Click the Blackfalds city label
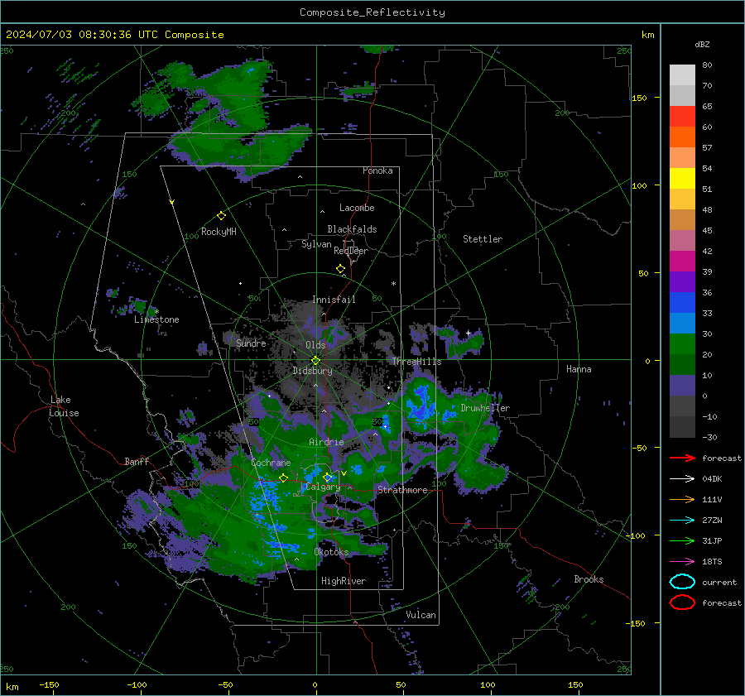The width and height of the screenshot is (745, 696). coord(352,229)
